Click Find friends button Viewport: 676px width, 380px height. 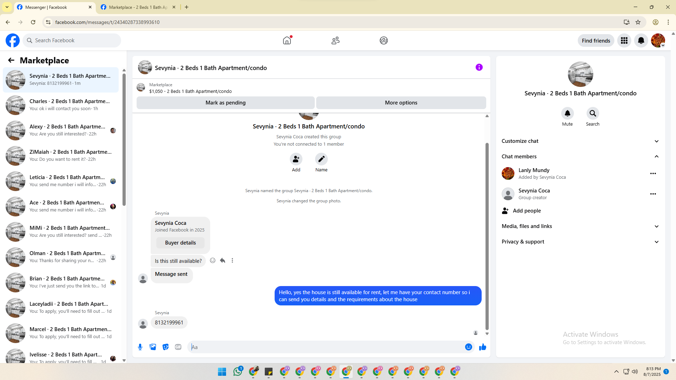(x=596, y=40)
